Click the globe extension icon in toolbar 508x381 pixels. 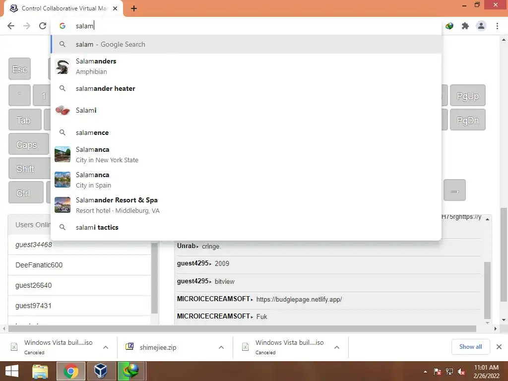coord(449,26)
